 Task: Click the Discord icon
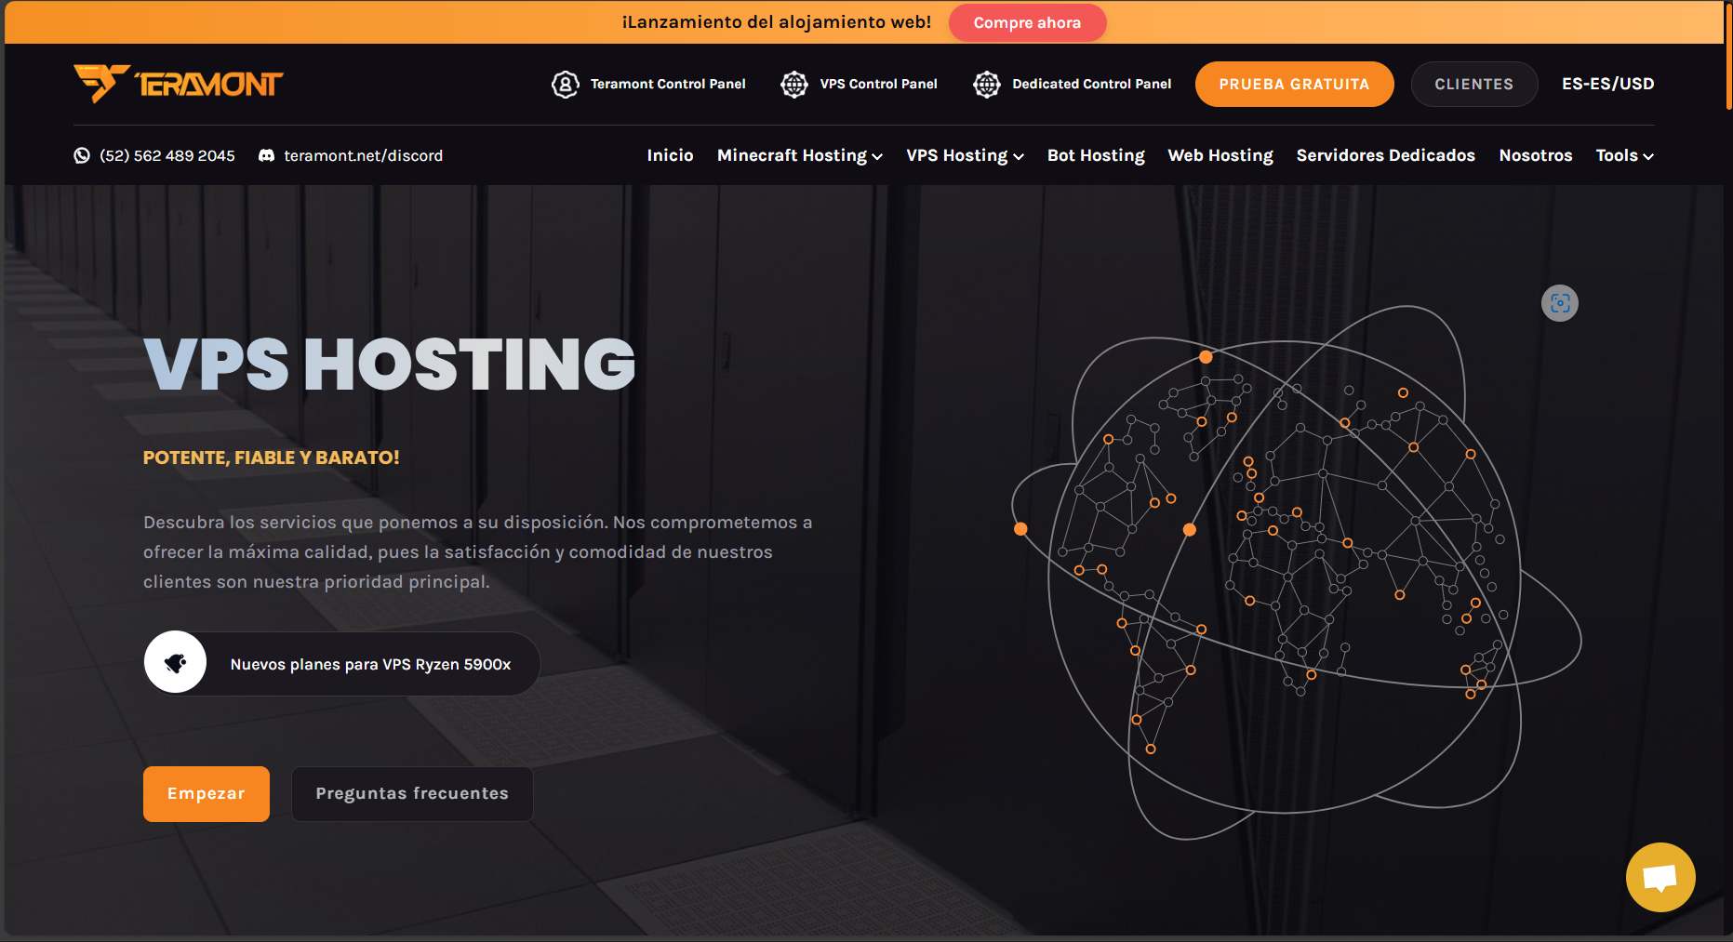tap(266, 155)
